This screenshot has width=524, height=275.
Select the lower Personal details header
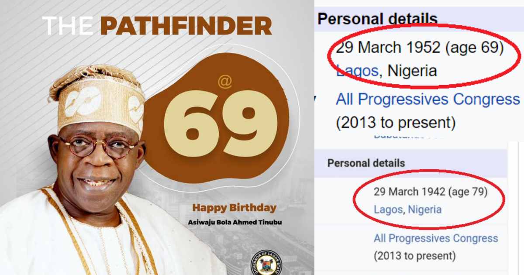point(366,163)
